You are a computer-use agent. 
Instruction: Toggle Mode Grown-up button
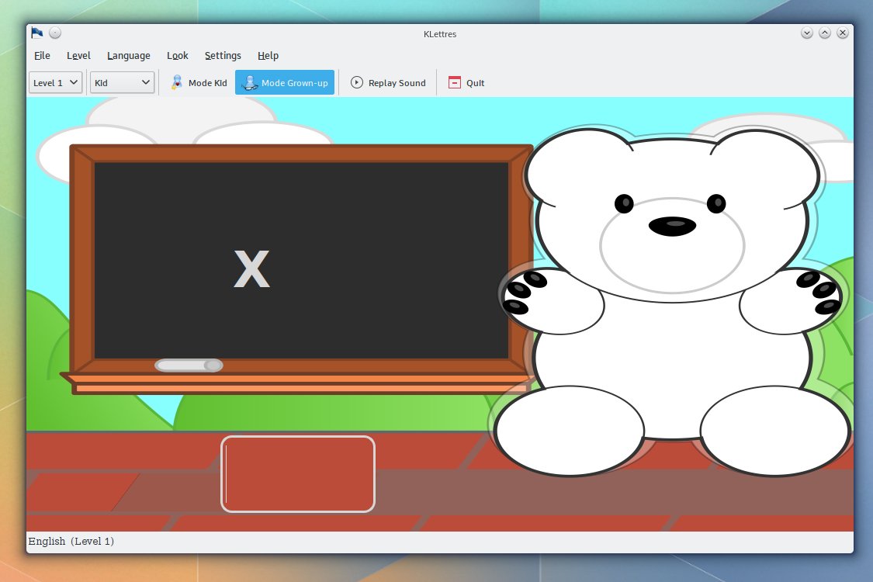(285, 82)
